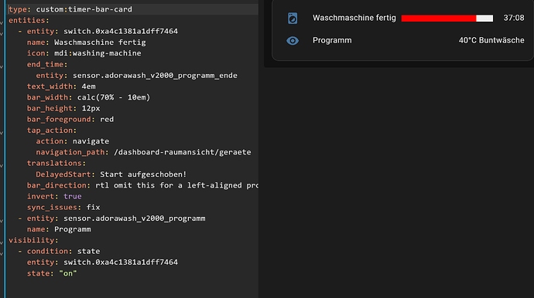Fold the sensor.adorawash_v2000_programm entity item
The image size is (534, 298).
click(x=2, y=221)
